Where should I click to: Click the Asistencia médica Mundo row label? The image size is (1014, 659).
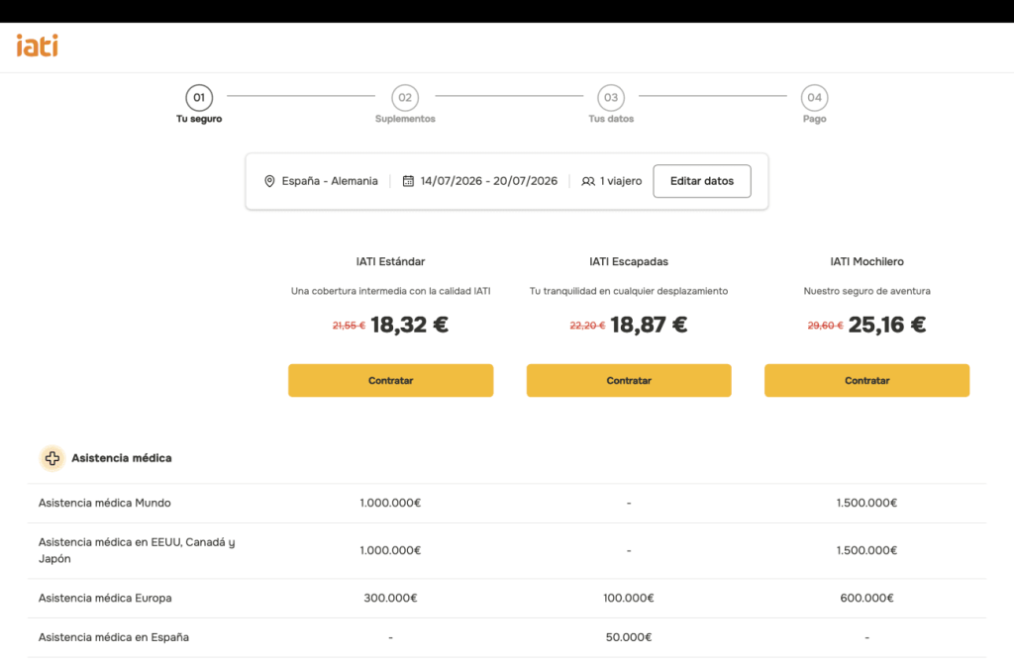point(105,503)
